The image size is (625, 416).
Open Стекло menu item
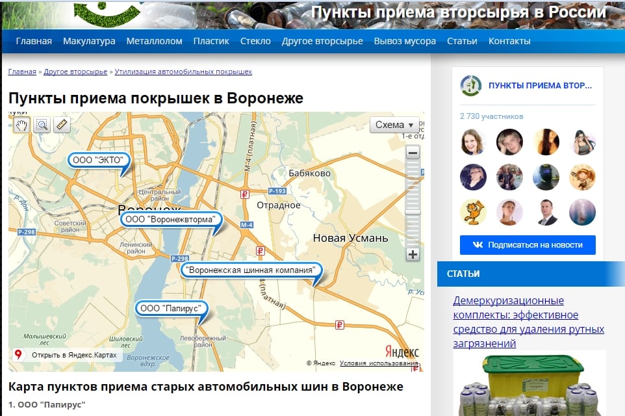click(255, 41)
